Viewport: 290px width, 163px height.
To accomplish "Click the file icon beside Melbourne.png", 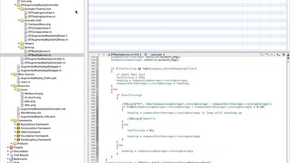I will 22,94.
